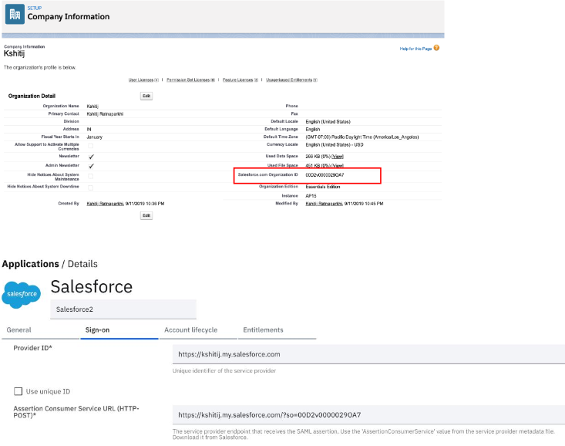The image size is (565, 446).
Task: Select the Primary Contact value Kshitij Ratnaparkhi
Action: pyautogui.click(x=105, y=114)
